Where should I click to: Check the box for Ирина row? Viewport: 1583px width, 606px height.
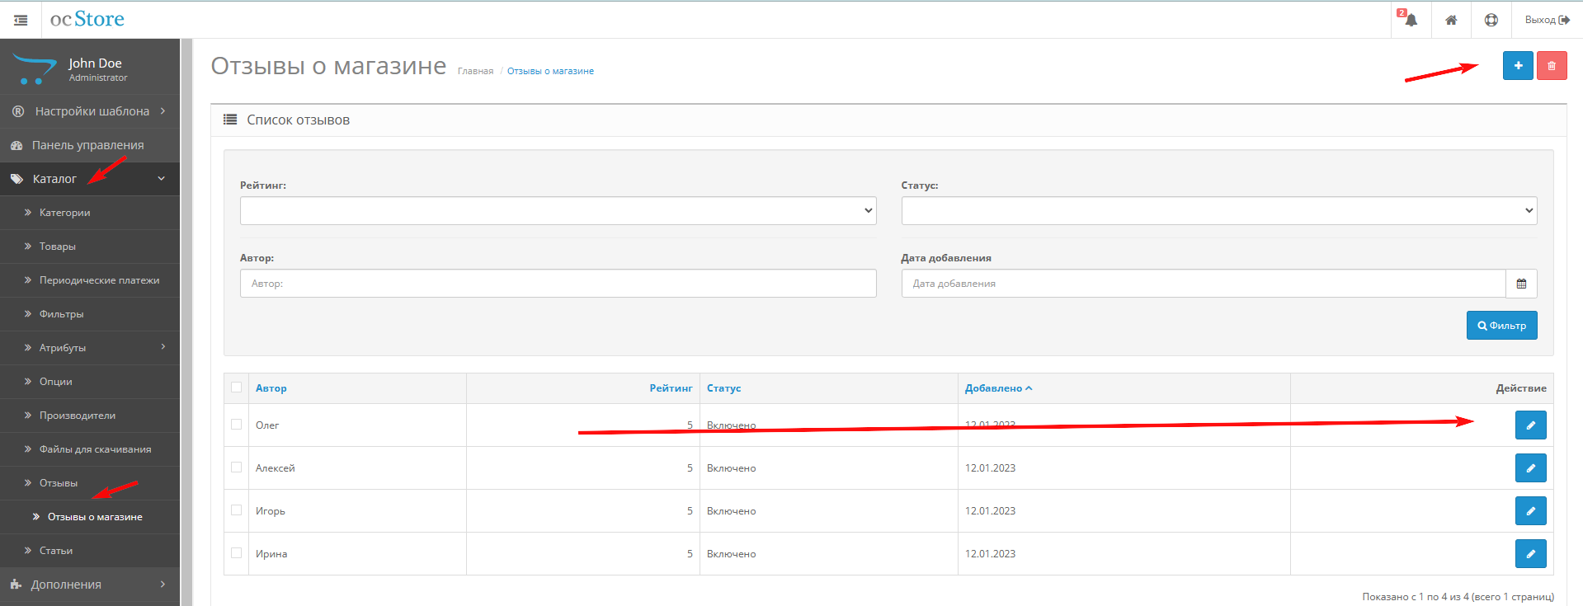237,553
